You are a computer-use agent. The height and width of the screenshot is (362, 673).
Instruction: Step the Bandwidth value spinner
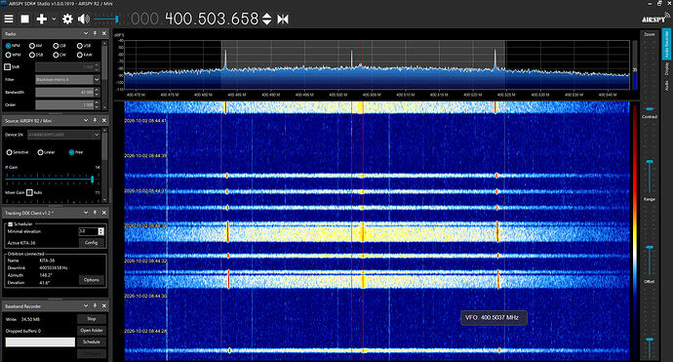coord(97,93)
